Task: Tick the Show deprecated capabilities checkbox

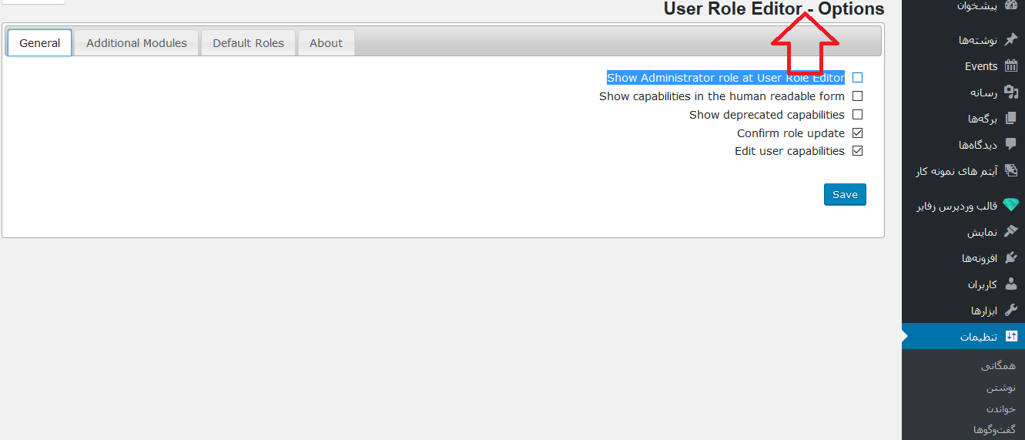Action: pos(857,115)
